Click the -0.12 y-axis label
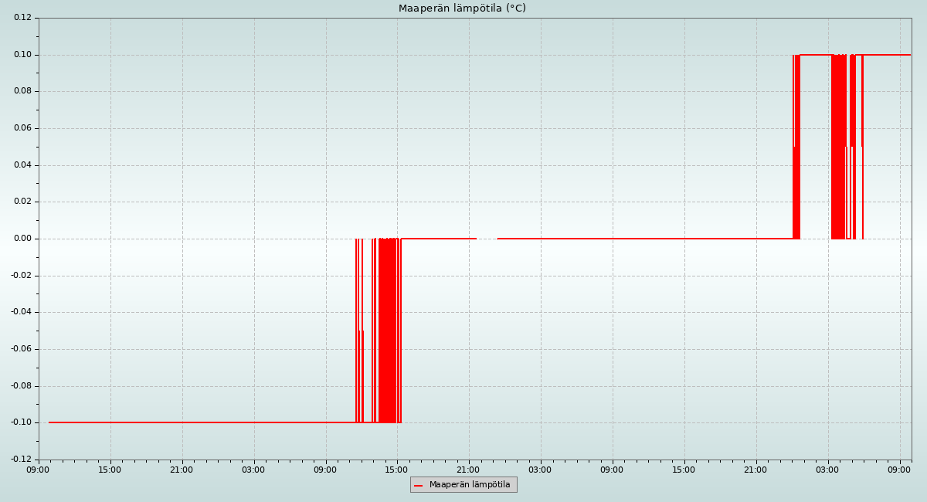This screenshot has height=502, width=927. (21, 460)
